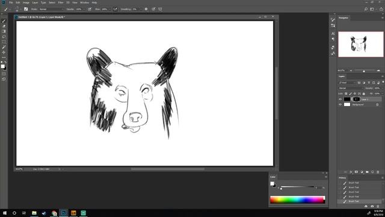Toggle the layer filter on/off switch

pos(383,82)
